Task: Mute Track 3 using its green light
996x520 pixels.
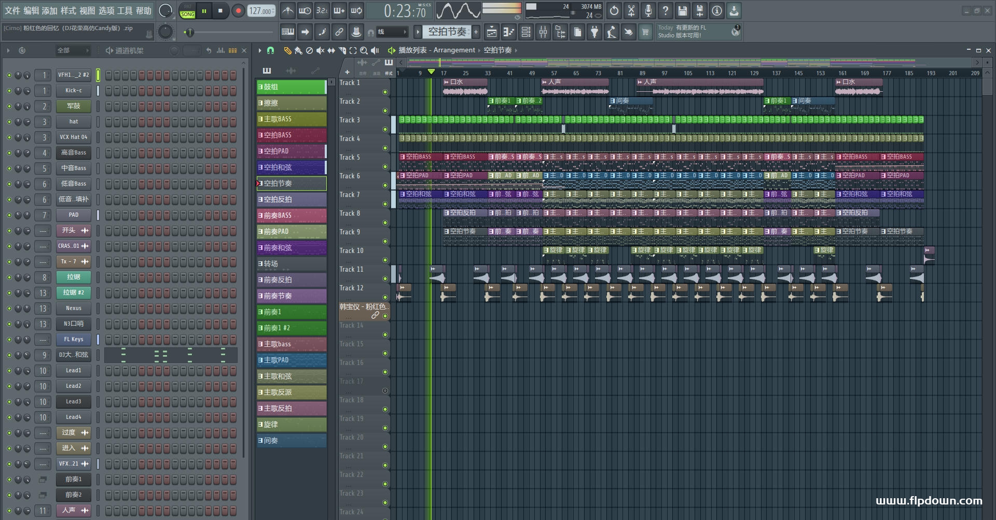Action: [385, 129]
